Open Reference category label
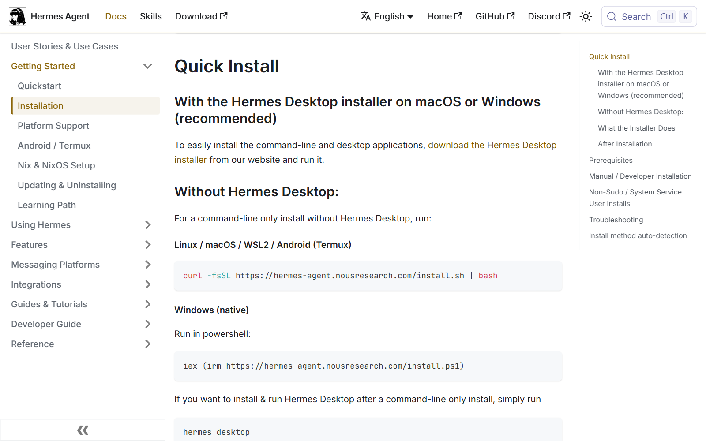This screenshot has width=706, height=441. point(33,344)
